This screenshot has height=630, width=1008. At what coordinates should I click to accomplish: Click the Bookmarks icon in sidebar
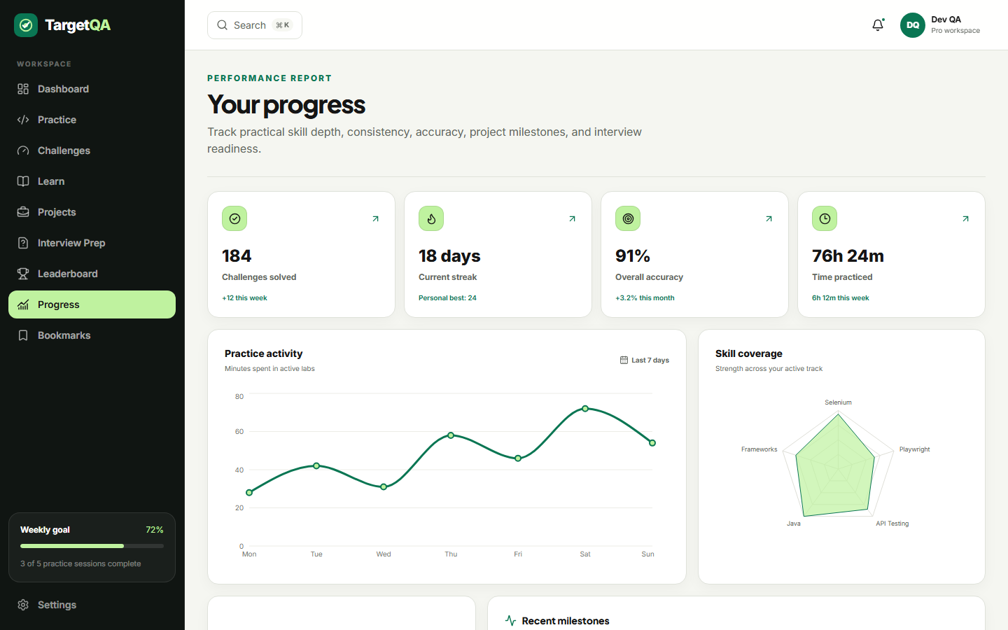point(23,335)
